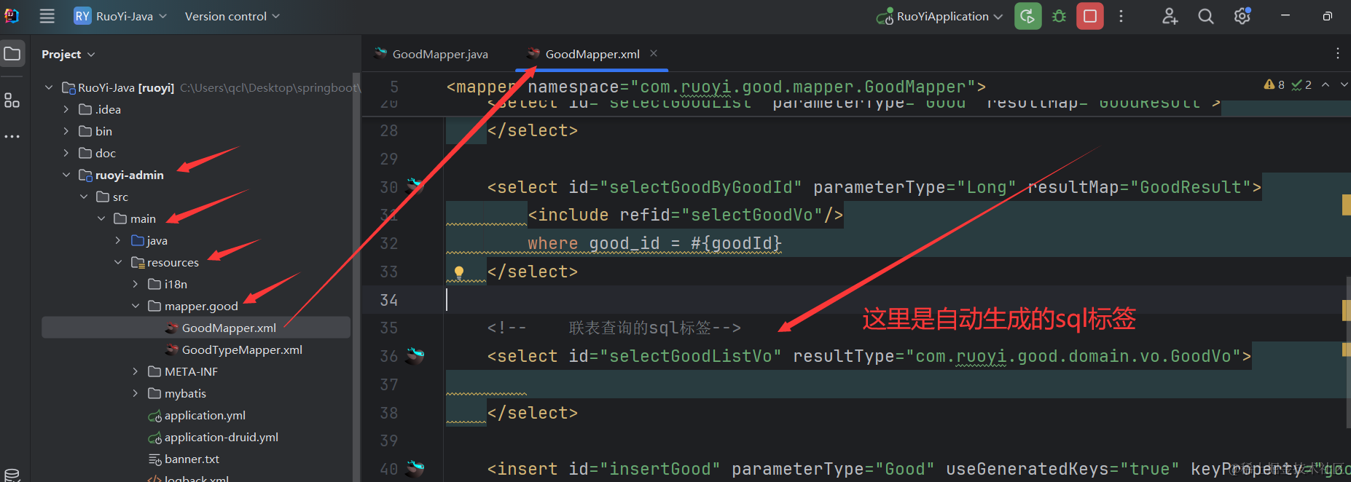
Task: Toggle the Project tool window folder icon
Action: click(x=12, y=54)
